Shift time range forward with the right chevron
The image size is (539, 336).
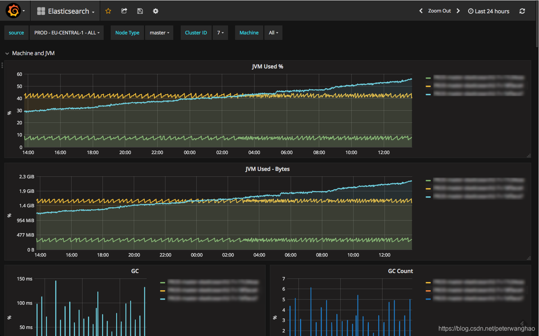tap(458, 11)
